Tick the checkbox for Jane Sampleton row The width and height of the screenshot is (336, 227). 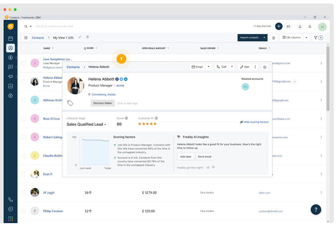click(x=24, y=63)
